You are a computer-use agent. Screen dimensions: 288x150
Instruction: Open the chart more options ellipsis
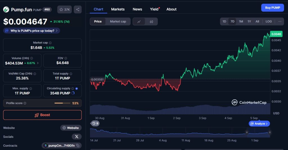point(280,22)
